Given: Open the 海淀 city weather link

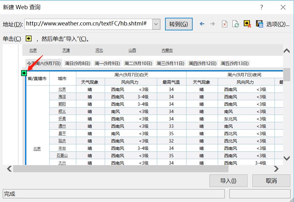Looking at the screenshot, I should click(62, 97).
